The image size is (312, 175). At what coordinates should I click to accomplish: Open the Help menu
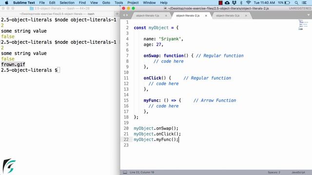coord(164,2)
